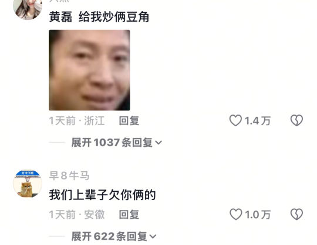Reply to the 安徽 comment via 回复
This screenshot has width=317, height=245.
click(129, 215)
